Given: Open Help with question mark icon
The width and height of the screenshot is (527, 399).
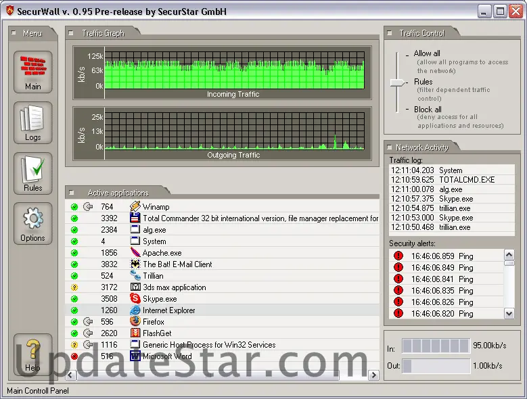Looking at the screenshot, I should (33, 355).
